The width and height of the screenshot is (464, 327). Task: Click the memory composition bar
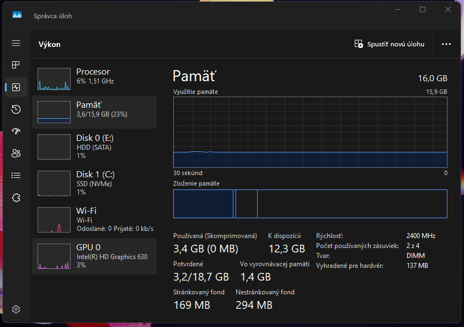click(x=310, y=204)
